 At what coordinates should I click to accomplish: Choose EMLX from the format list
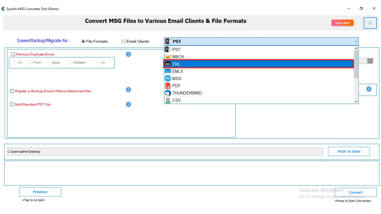click(259, 71)
